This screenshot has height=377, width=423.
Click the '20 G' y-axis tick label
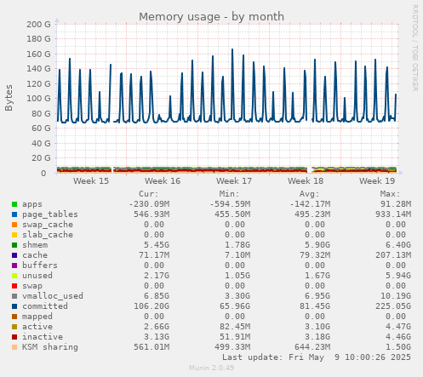coord(41,158)
